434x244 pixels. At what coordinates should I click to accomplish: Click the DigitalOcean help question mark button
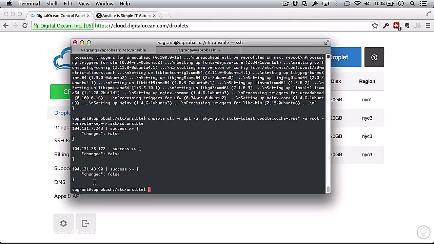(374, 57)
